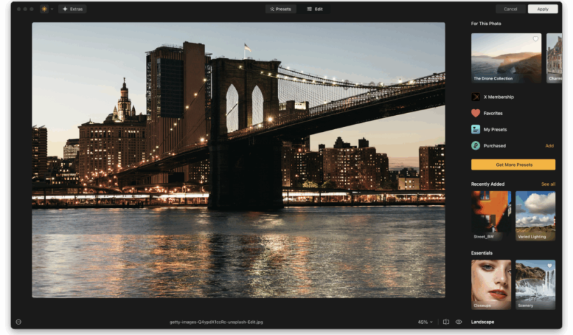Click the X Membership icon
The image size is (573, 335).
[x=476, y=97]
